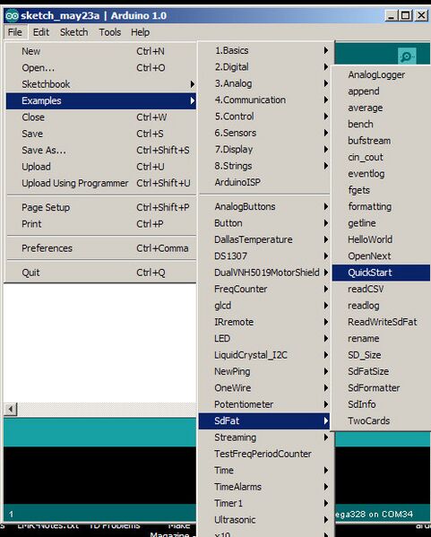Expand the TimeAlarms library examples
The width and height of the screenshot is (431, 537).
pyautogui.click(x=264, y=487)
